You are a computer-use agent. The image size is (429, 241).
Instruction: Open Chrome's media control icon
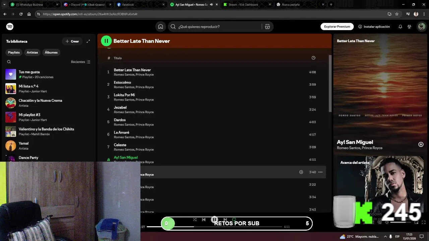pos(408,14)
